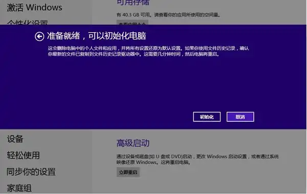This screenshot has width=307, height=194.
Task: Click the 高级启动 description mentioning U 盘或 DVD
Action: (198, 159)
